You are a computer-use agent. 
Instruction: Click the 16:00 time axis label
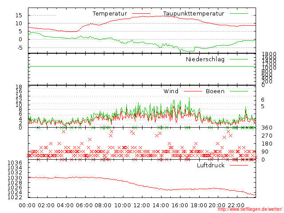pyautogui.click(x=180, y=205)
